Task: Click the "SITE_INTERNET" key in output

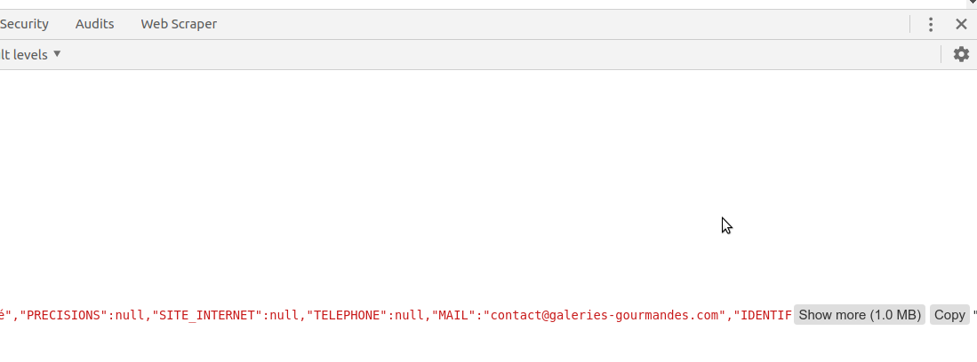Action: (x=207, y=315)
